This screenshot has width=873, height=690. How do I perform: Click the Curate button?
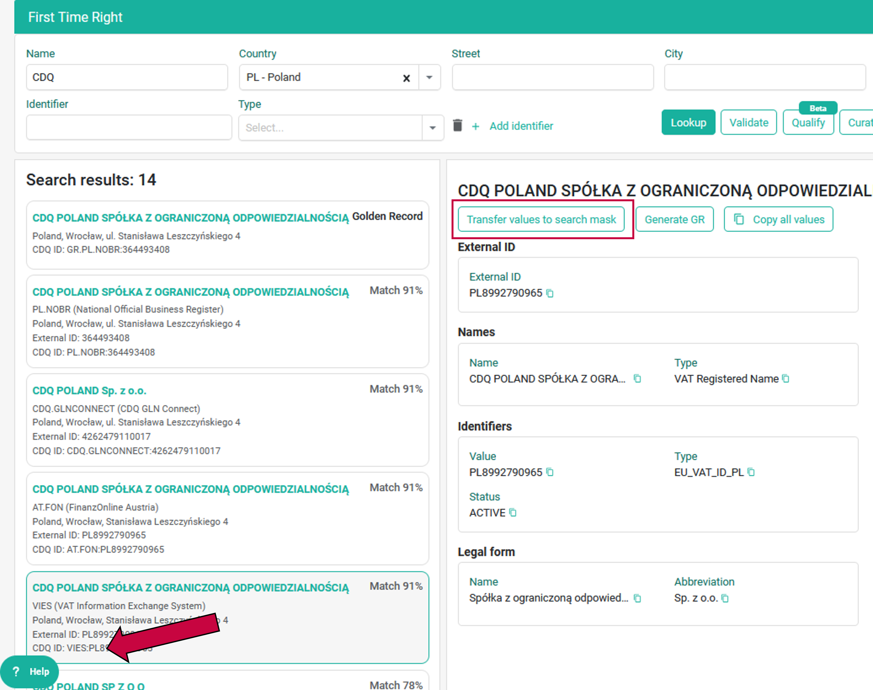(857, 122)
